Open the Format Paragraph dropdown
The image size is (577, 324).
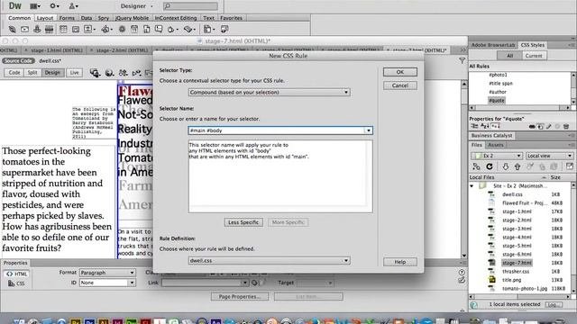[107, 273]
